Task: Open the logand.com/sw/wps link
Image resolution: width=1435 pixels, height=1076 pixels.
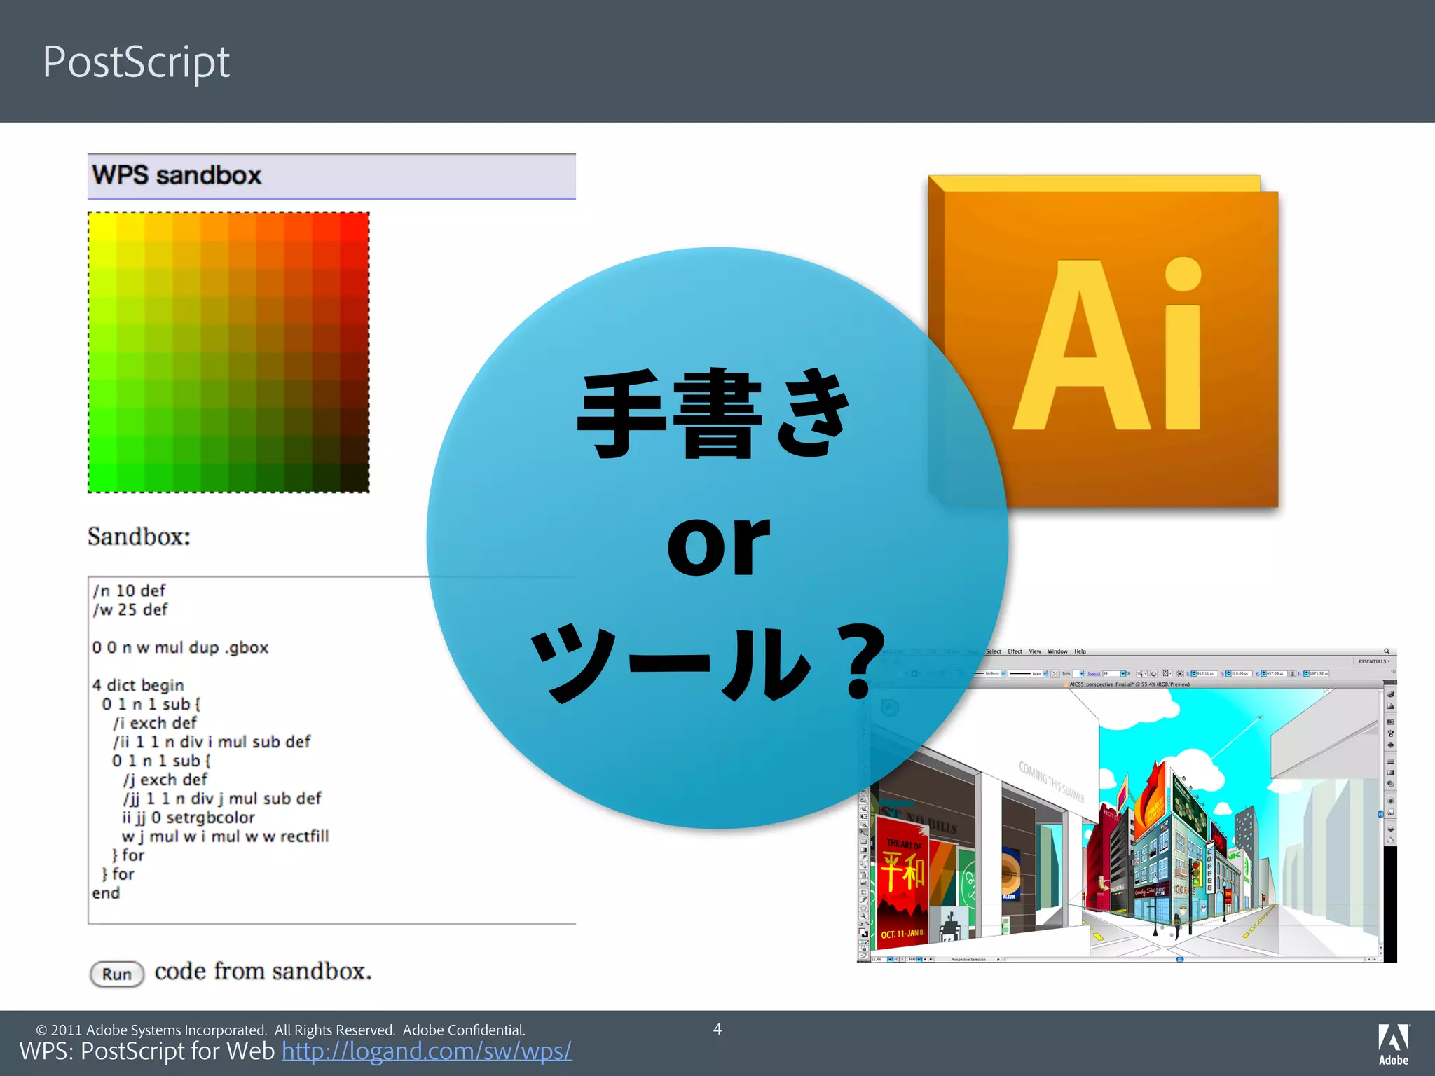Action: pyautogui.click(x=426, y=1051)
